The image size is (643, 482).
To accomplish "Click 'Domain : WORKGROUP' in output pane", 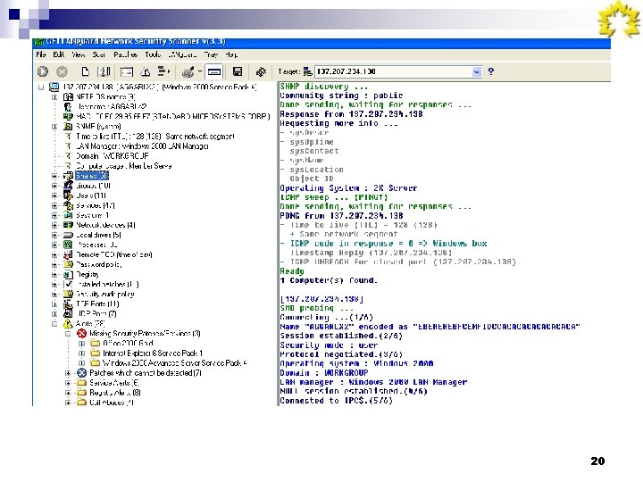I will coord(323,373).
